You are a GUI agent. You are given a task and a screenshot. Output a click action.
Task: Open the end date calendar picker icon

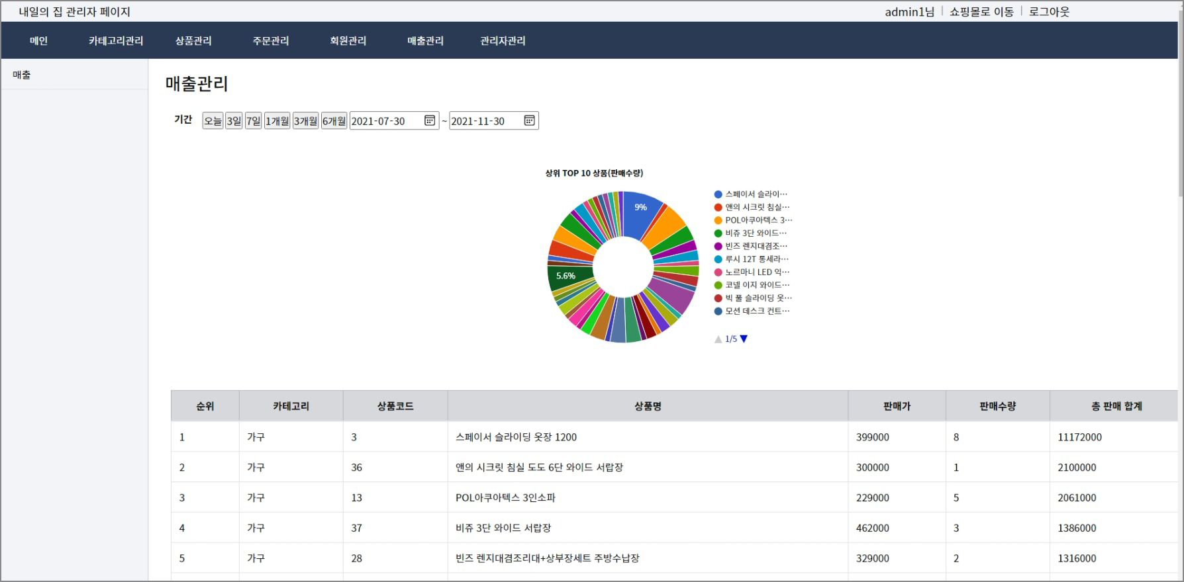(529, 120)
